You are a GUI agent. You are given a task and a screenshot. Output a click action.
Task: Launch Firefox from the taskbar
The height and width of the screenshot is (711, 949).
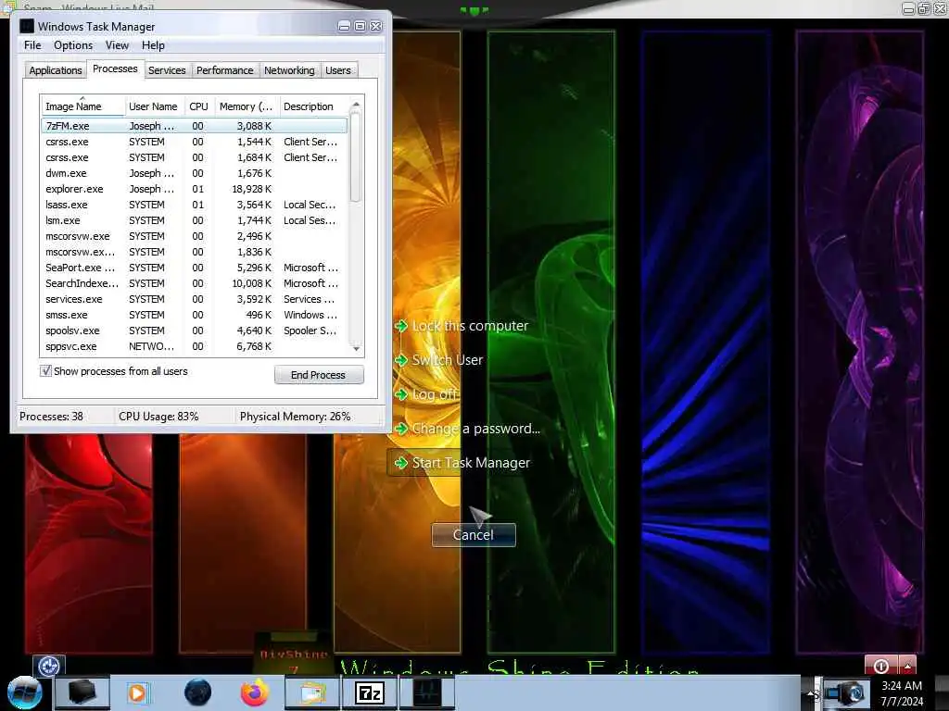[x=255, y=692]
